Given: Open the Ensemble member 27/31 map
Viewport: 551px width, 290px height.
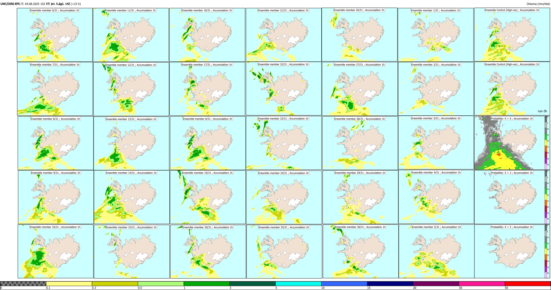Looking at the screenshot, I should click(x=360, y=89).
